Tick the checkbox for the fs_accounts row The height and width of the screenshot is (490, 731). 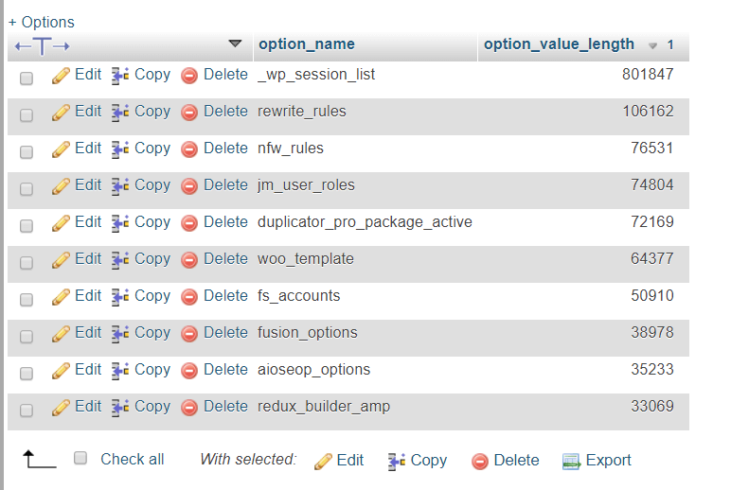27,299
